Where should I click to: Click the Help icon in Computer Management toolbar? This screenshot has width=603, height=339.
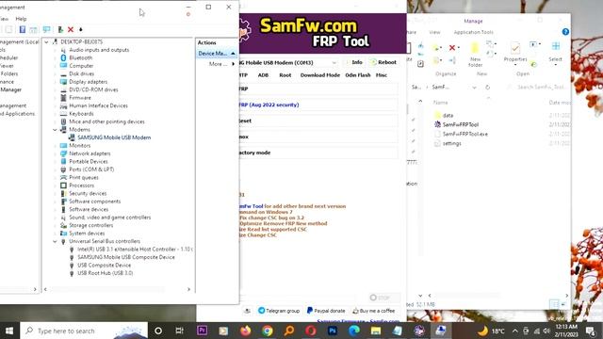[23, 29]
